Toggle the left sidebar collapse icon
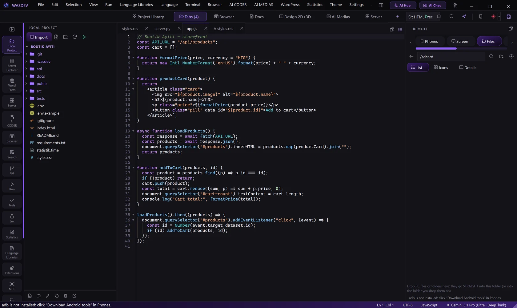Image resolution: width=517 pixels, height=308 pixels. pos(12,29)
